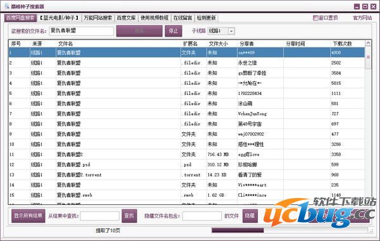The height and width of the screenshot is (241, 380).
Task: Focus the 隐藏文件名包含 input field
Action: click(x=202, y=216)
